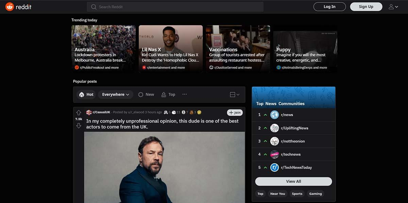Click the Log In button
The image size is (408, 203).
point(329,6)
